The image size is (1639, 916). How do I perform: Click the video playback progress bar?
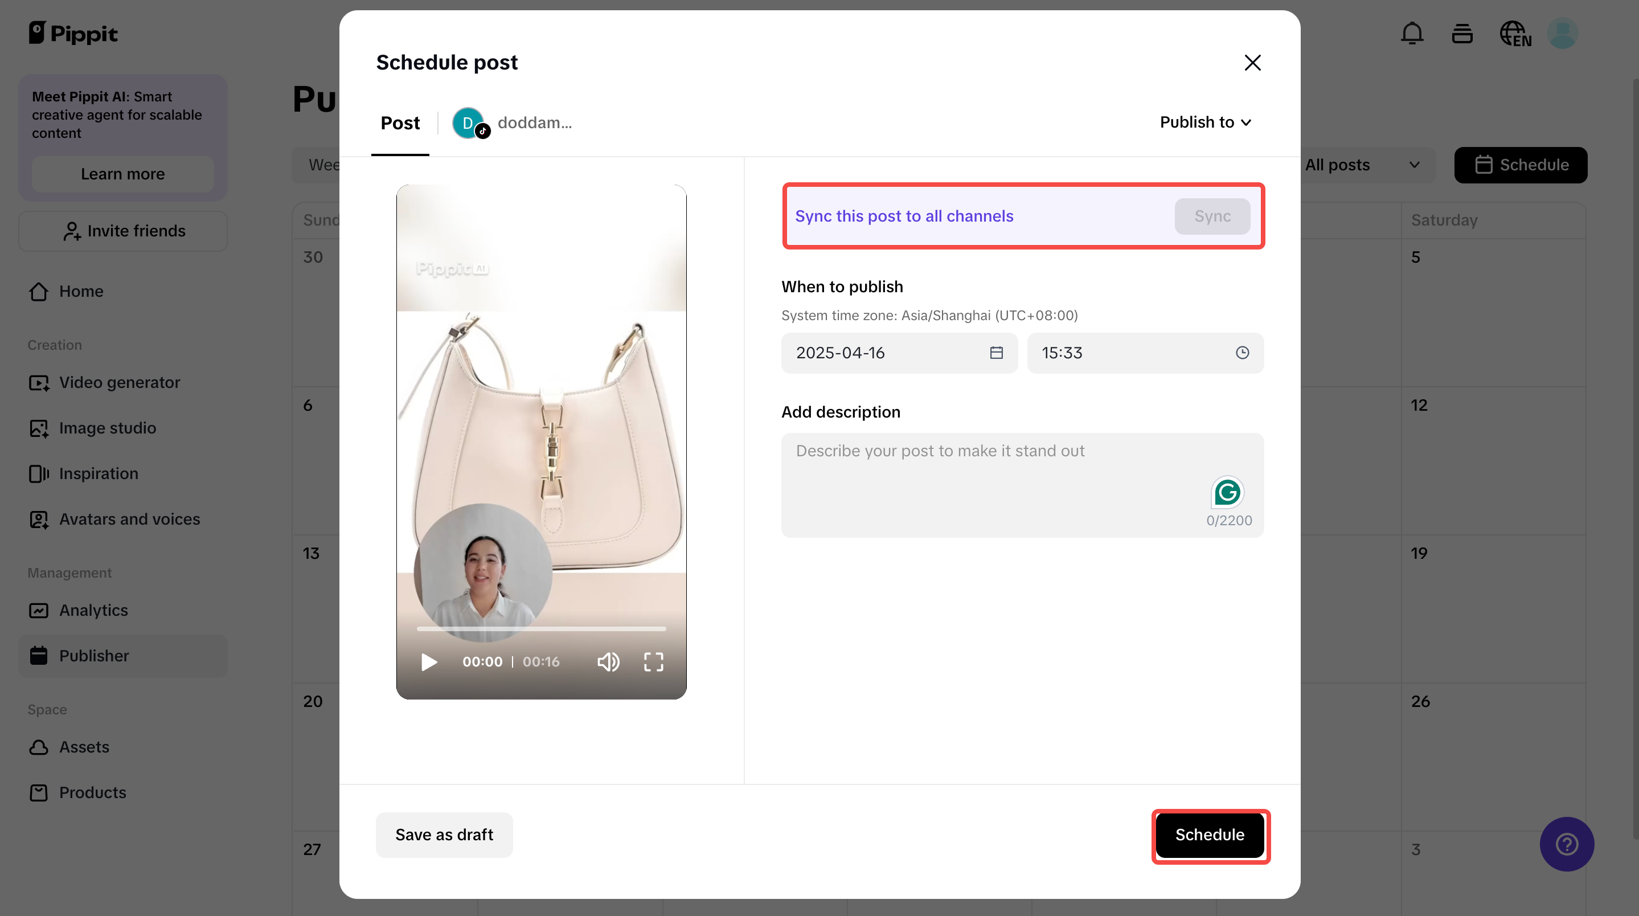pyautogui.click(x=540, y=629)
